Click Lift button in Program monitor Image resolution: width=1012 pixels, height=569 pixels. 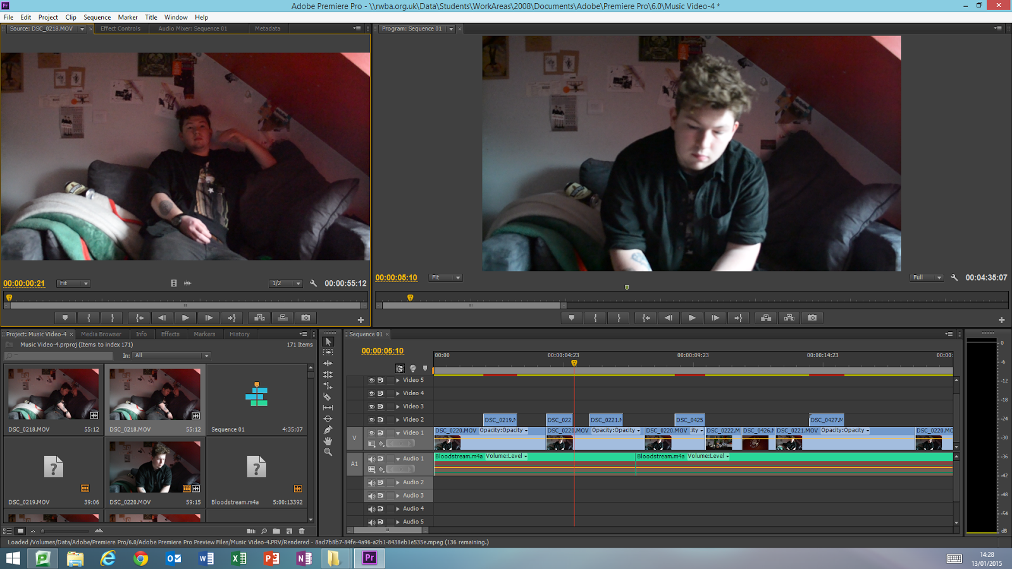766,318
